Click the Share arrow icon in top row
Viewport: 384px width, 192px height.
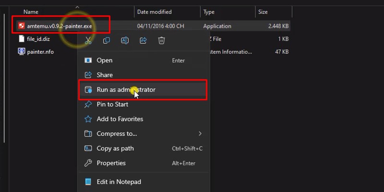point(143,41)
